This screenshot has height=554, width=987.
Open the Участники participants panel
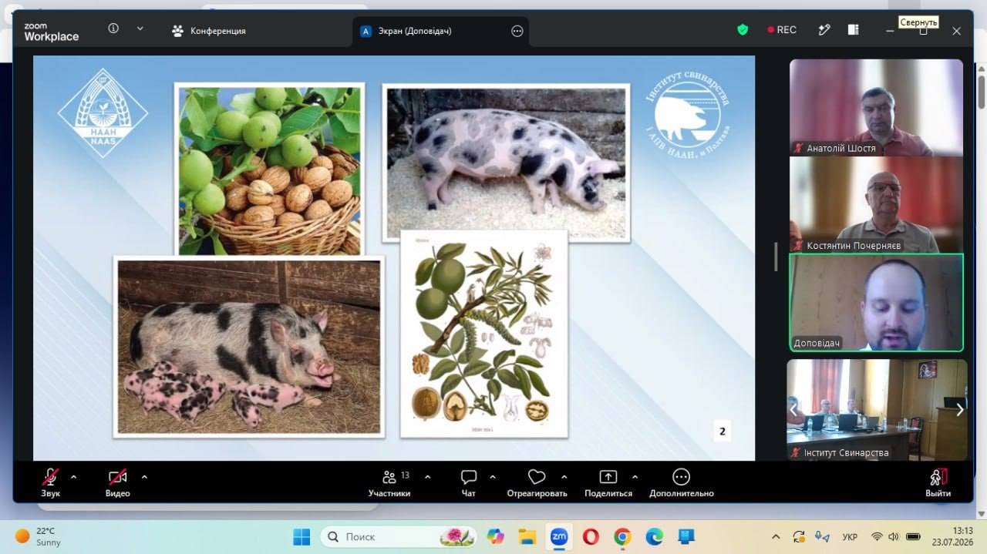point(389,482)
